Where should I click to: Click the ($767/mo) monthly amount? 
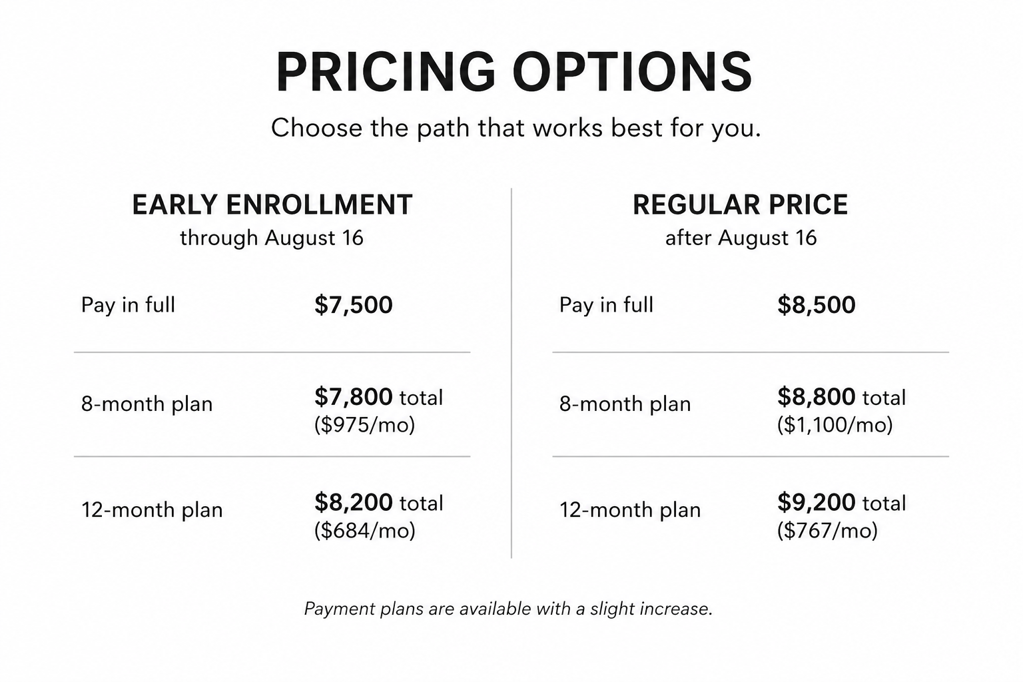[827, 531]
